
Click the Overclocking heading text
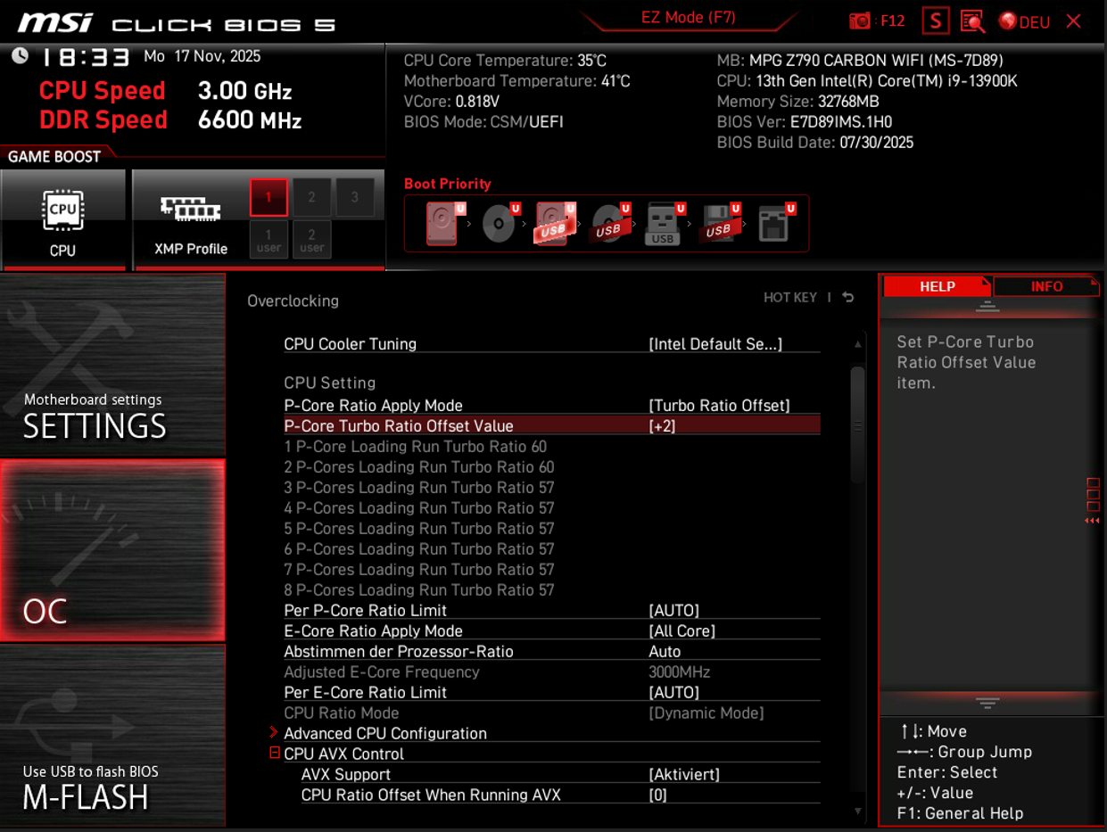[x=293, y=301]
